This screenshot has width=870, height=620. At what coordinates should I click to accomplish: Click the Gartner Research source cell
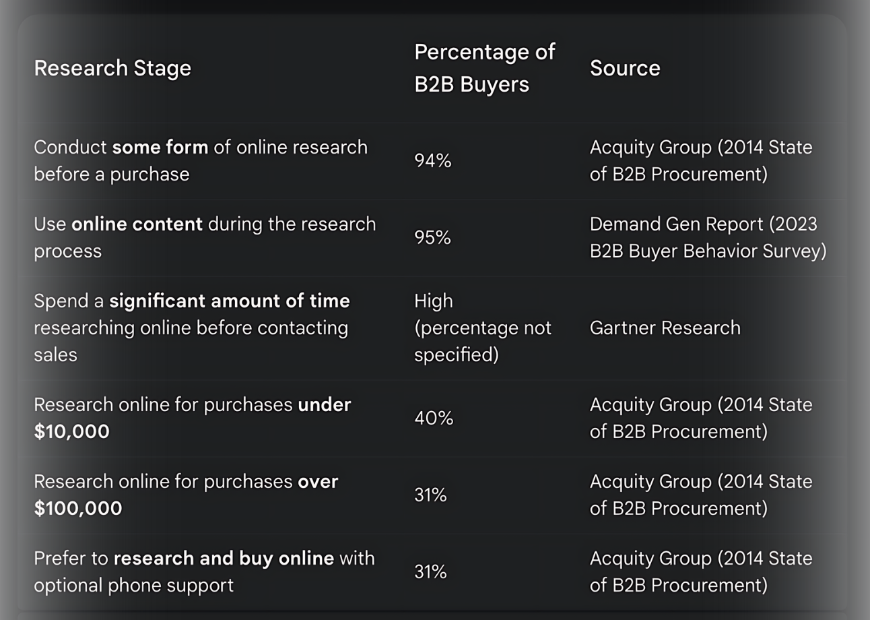point(665,328)
